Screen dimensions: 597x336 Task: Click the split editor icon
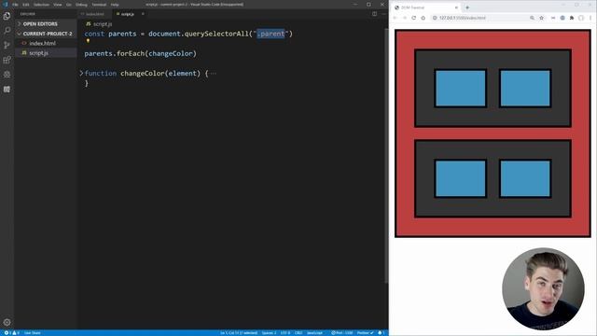tap(375, 14)
